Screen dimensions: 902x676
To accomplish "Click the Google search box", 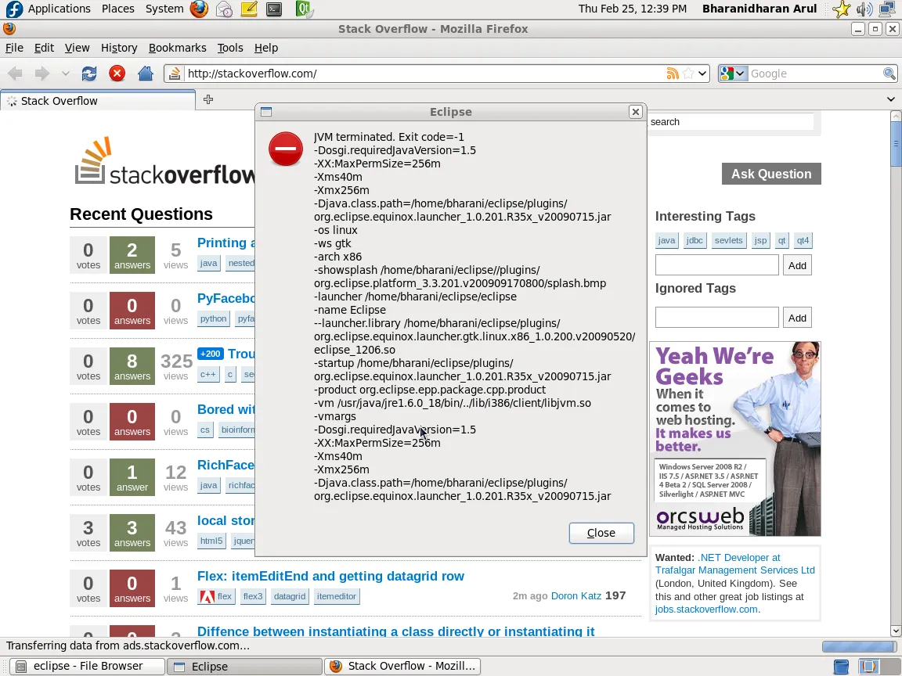I will pyautogui.click(x=814, y=74).
